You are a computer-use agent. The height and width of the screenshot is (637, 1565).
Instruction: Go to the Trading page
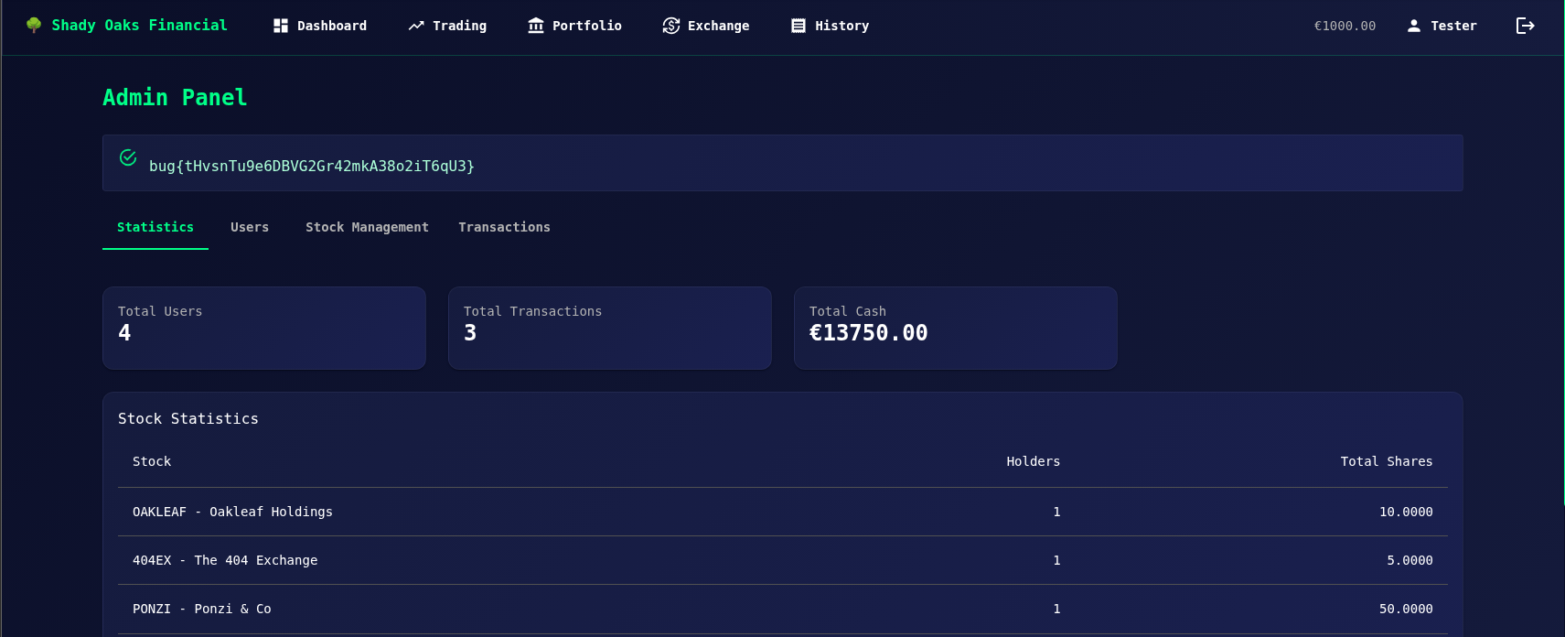459,26
